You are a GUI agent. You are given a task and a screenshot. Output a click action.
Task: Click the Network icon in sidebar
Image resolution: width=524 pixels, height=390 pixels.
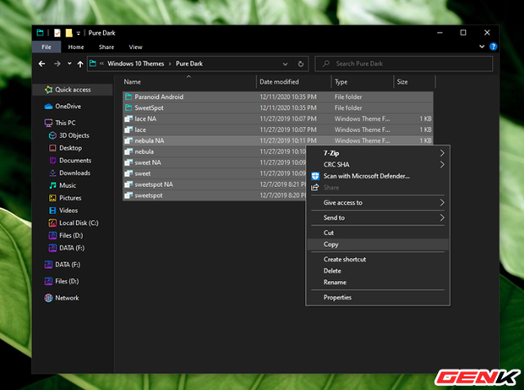point(48,298)
